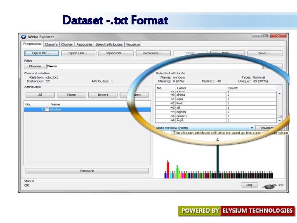Screen dimensions: 297x223
Task: Click the filter text field showing None
Action: point(155,66)
